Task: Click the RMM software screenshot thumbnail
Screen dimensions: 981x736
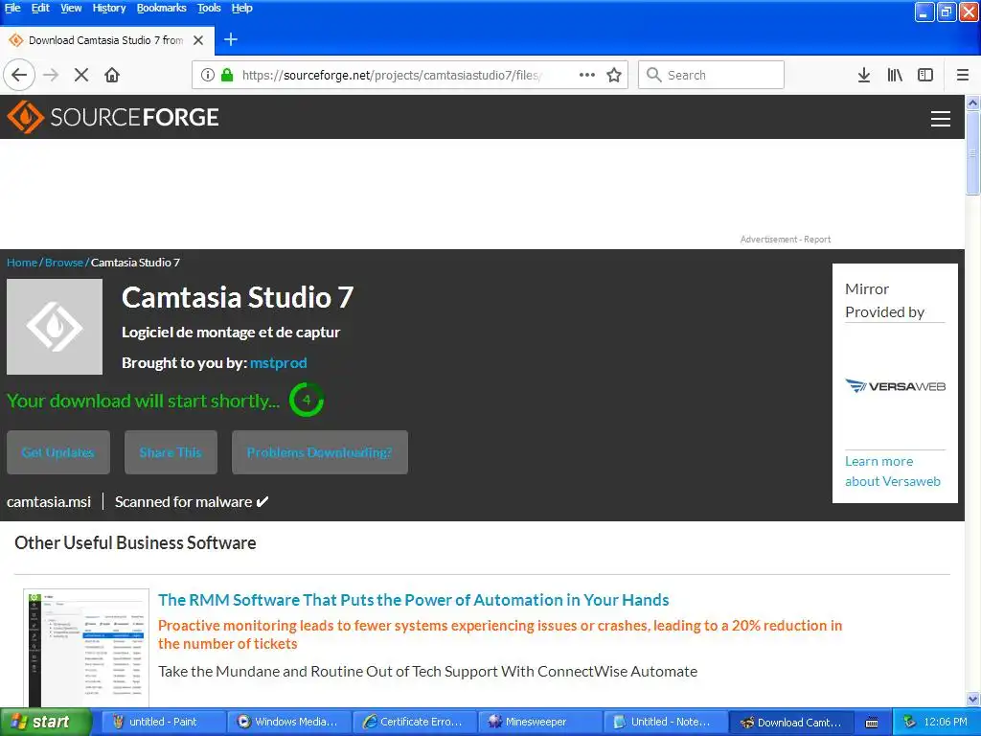Action: [86, 649]
